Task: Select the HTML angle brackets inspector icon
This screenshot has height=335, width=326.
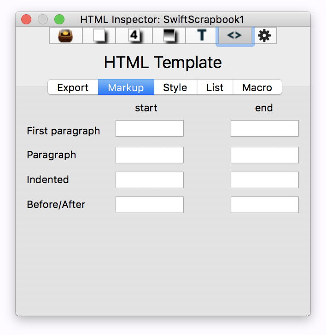Action: point(234,35)
